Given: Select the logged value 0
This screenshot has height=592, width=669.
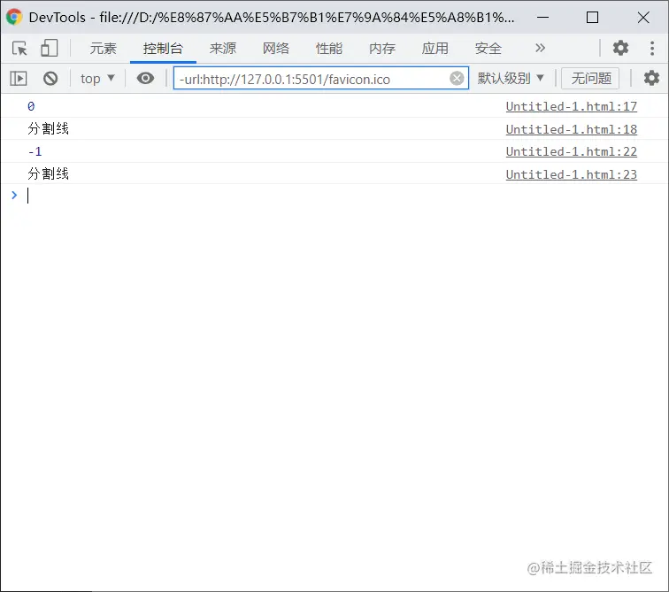Looking at the screenshot, I should pos(31,106).
